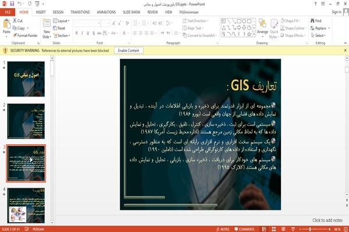Switch to the REVIEW tab
349x232 pixels.
pyautogui.click(x=152, y=12)
